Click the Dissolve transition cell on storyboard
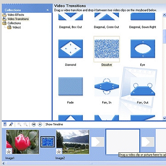166x166 pixels. (47, 142)
